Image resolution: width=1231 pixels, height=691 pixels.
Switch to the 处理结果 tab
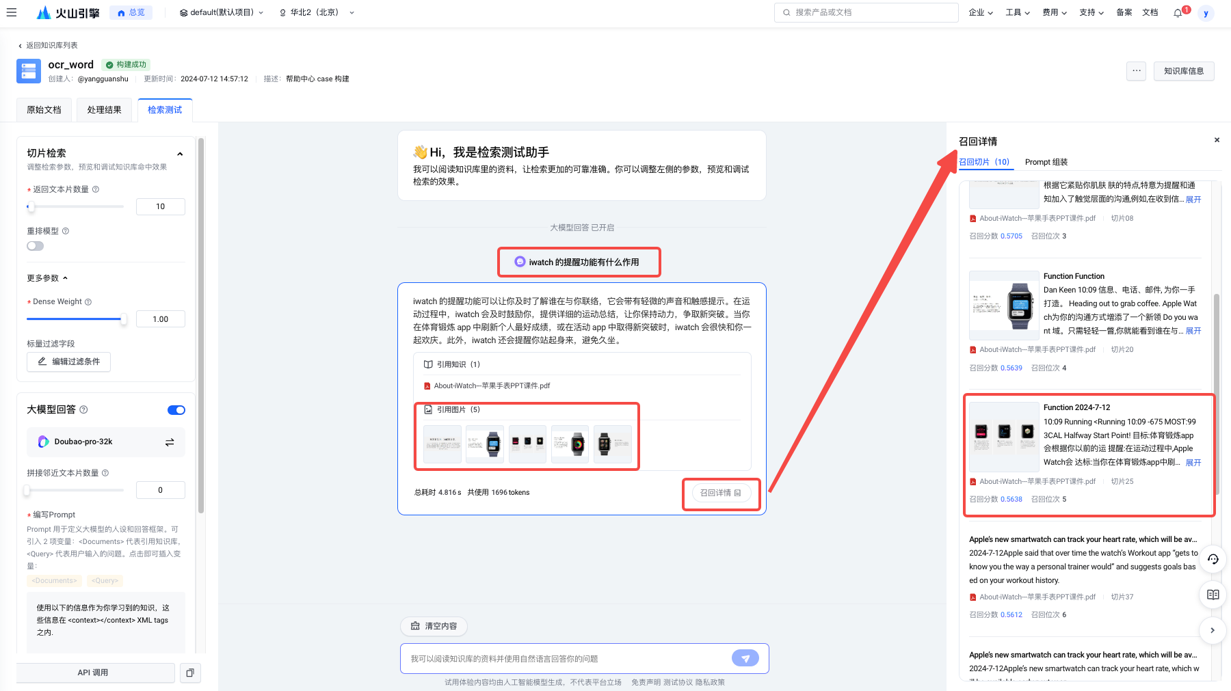pos(105,110)
